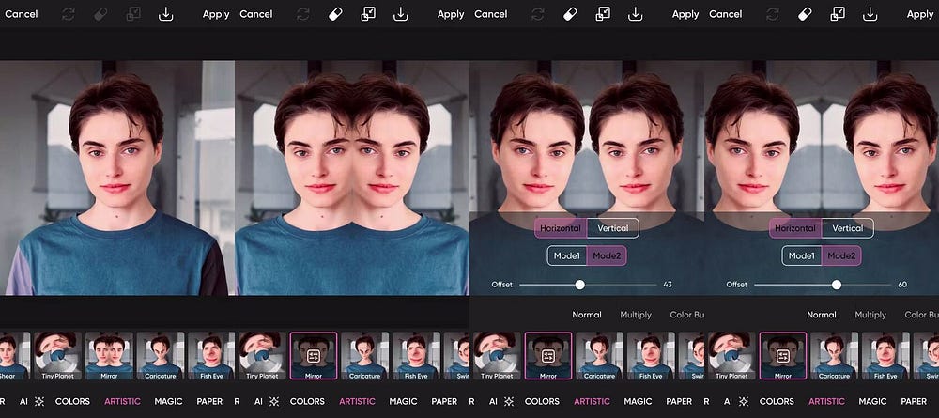Click the Offset slider handle showing 60
939x418 pixels.
point(836,285)
